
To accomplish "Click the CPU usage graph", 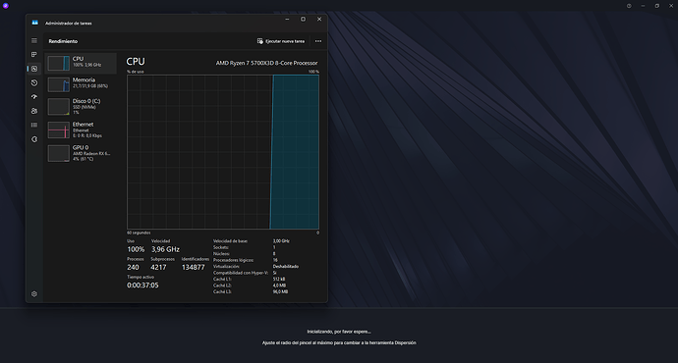I will click(x=223, y=152).
